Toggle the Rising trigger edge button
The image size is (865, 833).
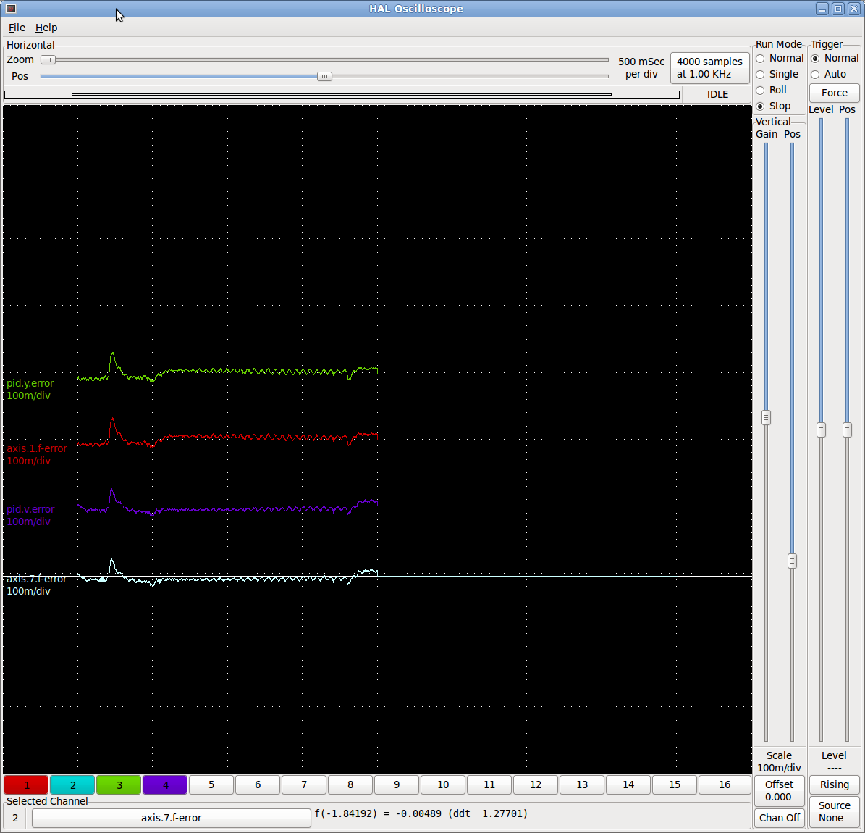coord(834,784)
